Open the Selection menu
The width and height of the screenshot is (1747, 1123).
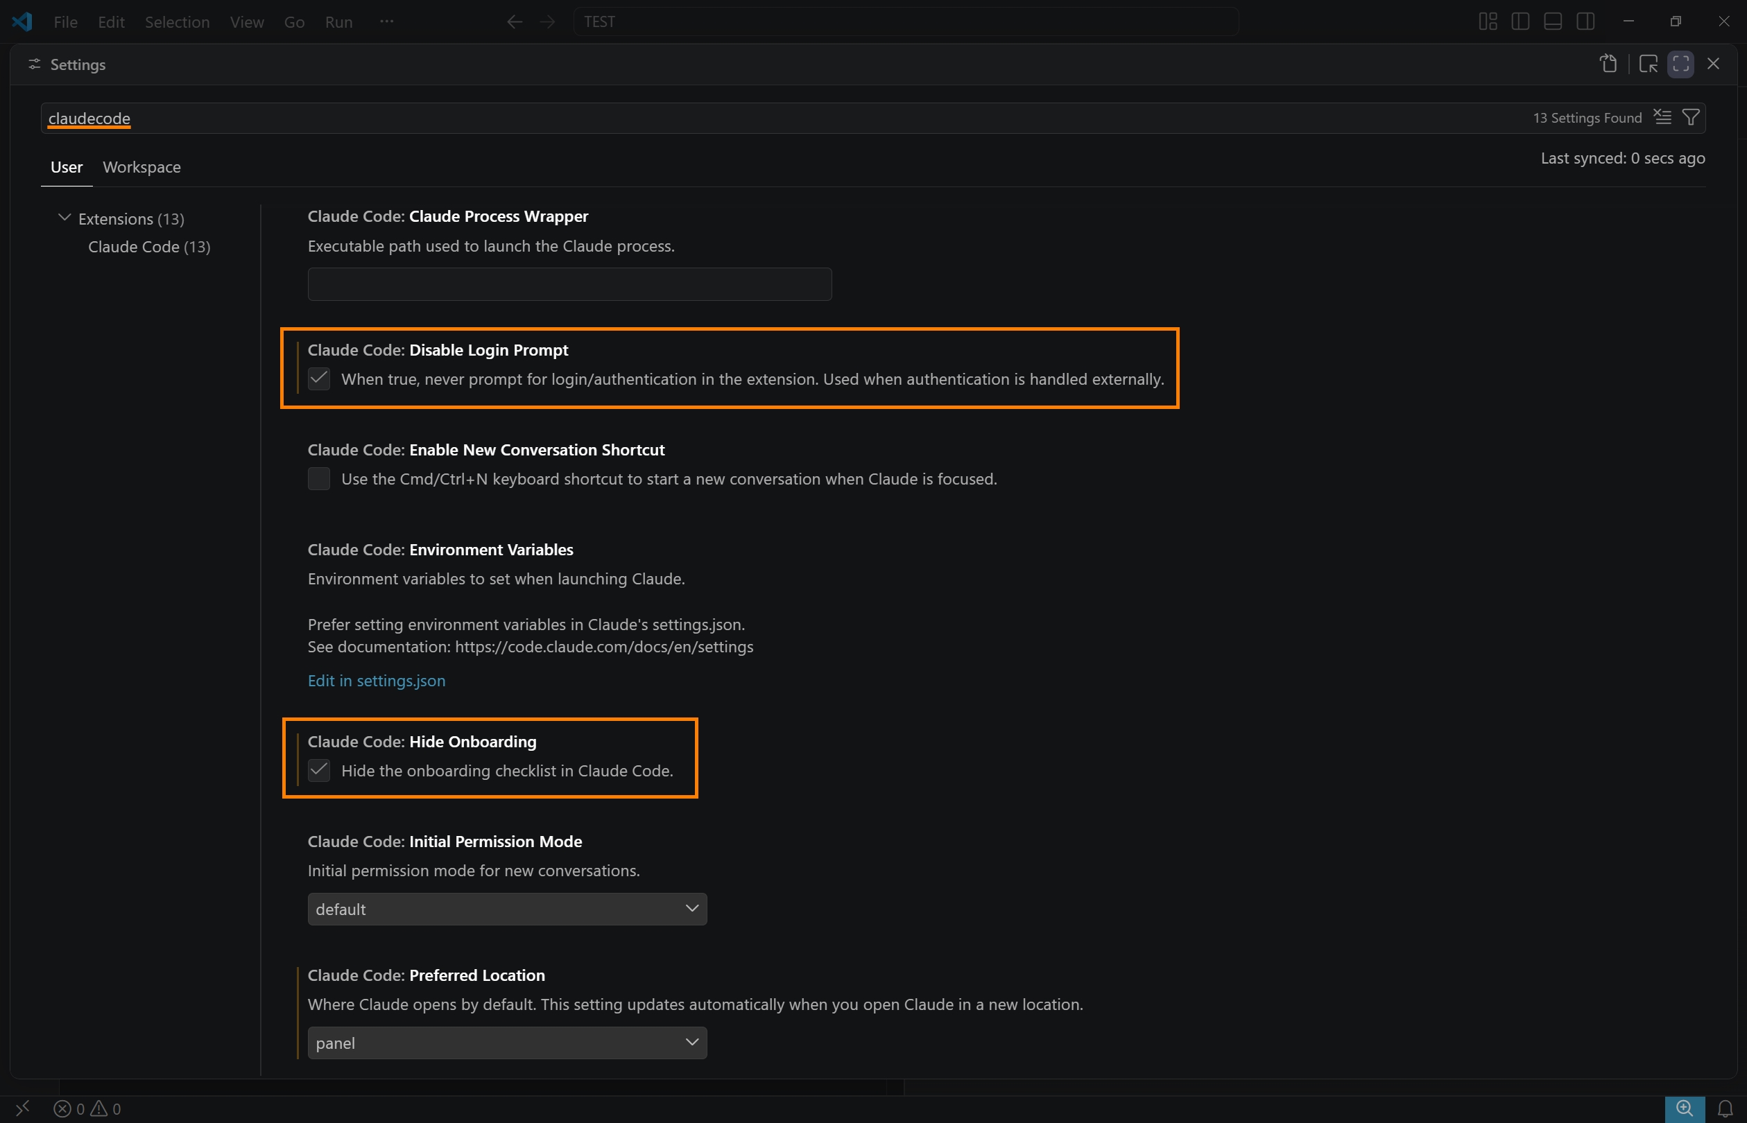178,22
